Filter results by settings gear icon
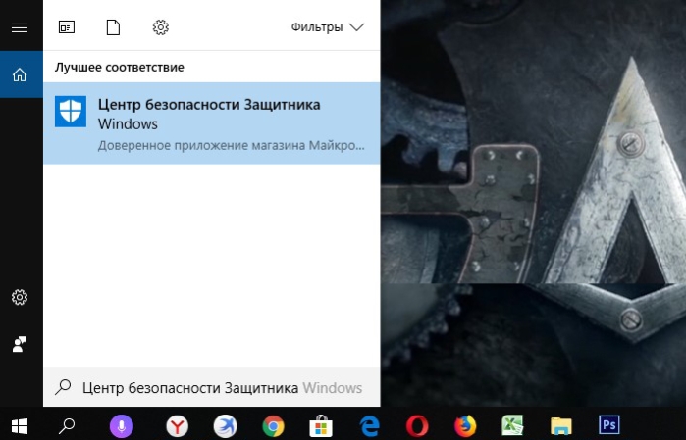 [x=161, y=27]
